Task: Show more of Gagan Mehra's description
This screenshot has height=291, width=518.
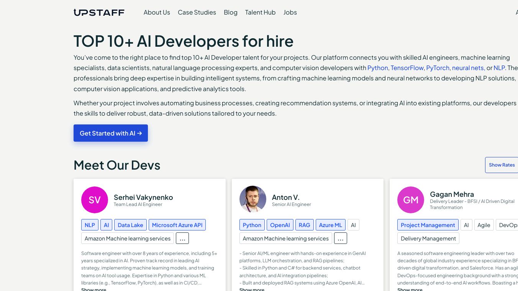Action: pyautogui.click(x=410, y=289)
